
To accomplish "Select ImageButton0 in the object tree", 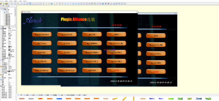I will pos(9,14).
